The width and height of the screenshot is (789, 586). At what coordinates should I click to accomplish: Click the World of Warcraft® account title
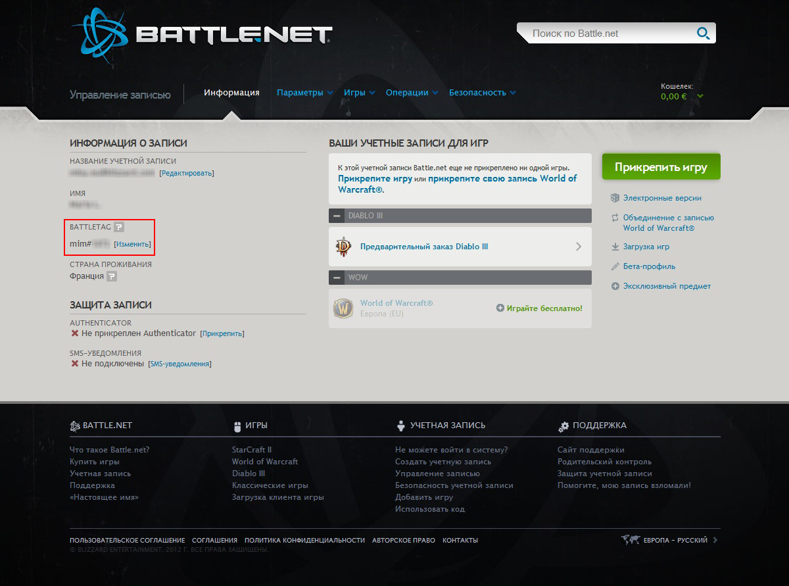click(x=396, y=303)
